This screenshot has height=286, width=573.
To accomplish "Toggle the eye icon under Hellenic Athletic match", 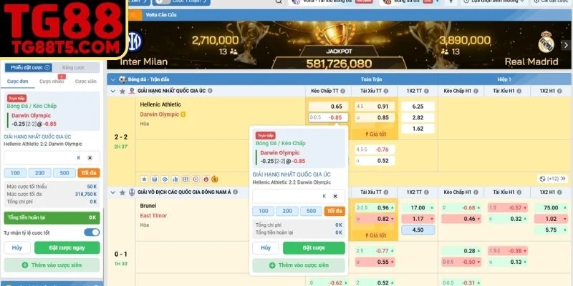I will click(165, 179).
